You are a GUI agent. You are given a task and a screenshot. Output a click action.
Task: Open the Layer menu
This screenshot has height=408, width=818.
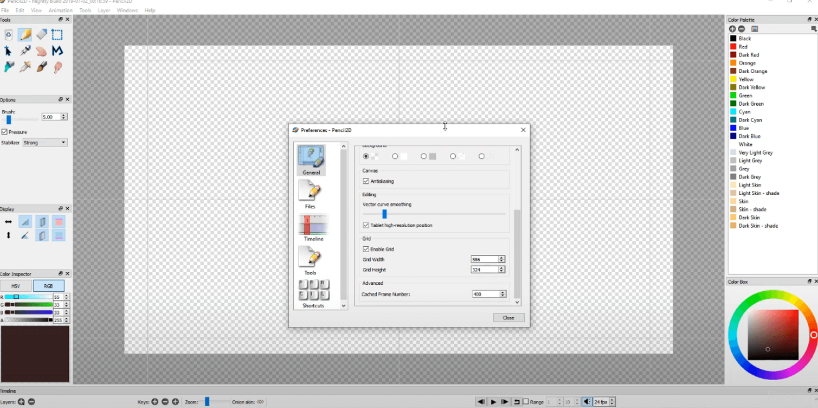point(104,11)
